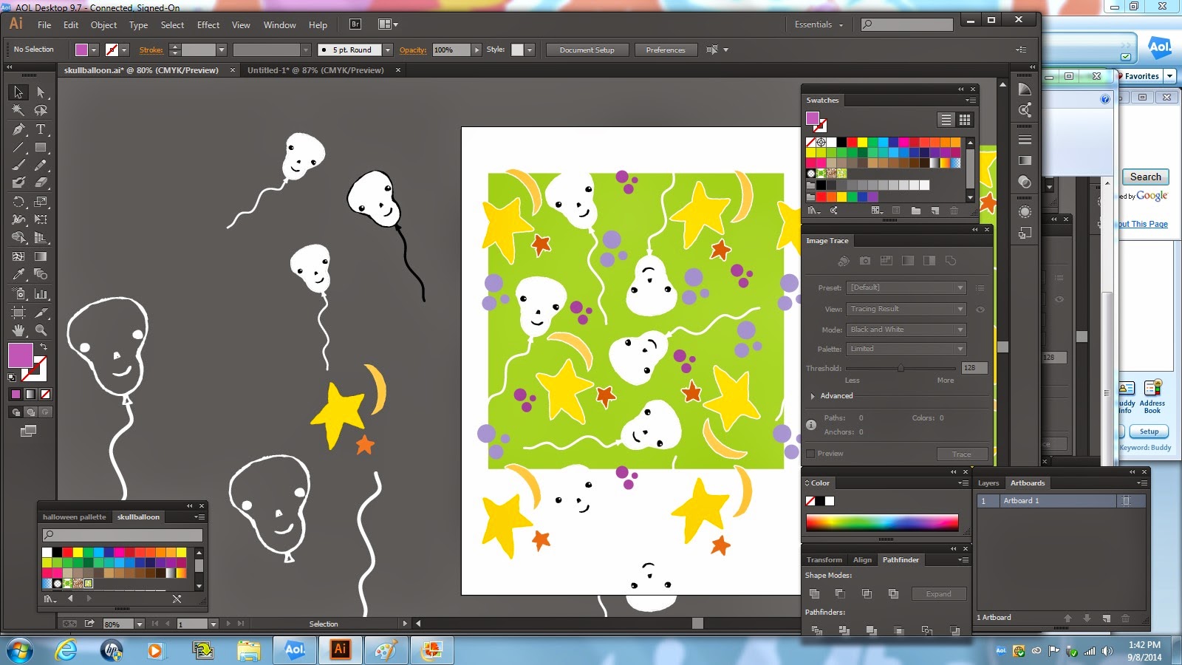Image resolution: width=1182 pixels, height=665 pixels.
Task: Open the Essentials workspace switcher
Action: [819, 24]
